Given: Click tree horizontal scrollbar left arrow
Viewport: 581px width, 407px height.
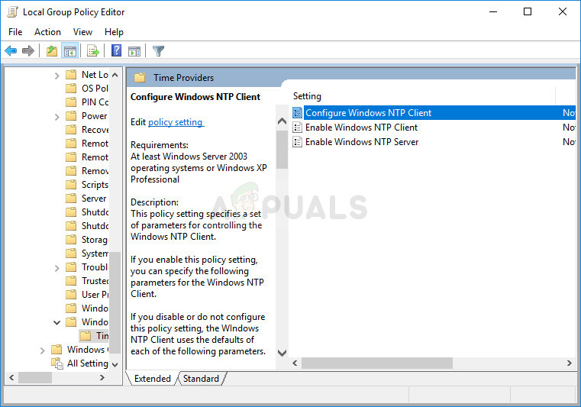Looking at the screenshot, I should click(11, 378).
